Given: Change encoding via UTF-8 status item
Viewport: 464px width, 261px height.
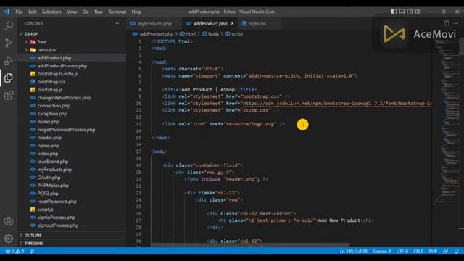Looking at the screenshot, I should [x=402, y=252].
